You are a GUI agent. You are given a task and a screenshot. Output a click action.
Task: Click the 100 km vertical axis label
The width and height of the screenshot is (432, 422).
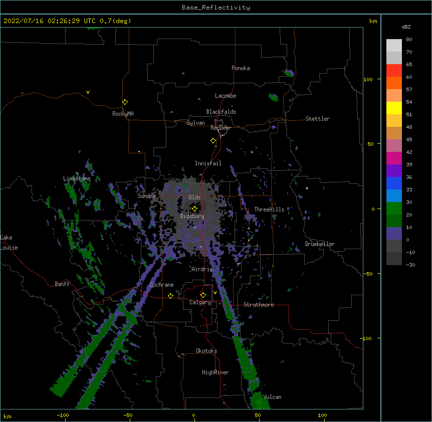tap(368, 80)
